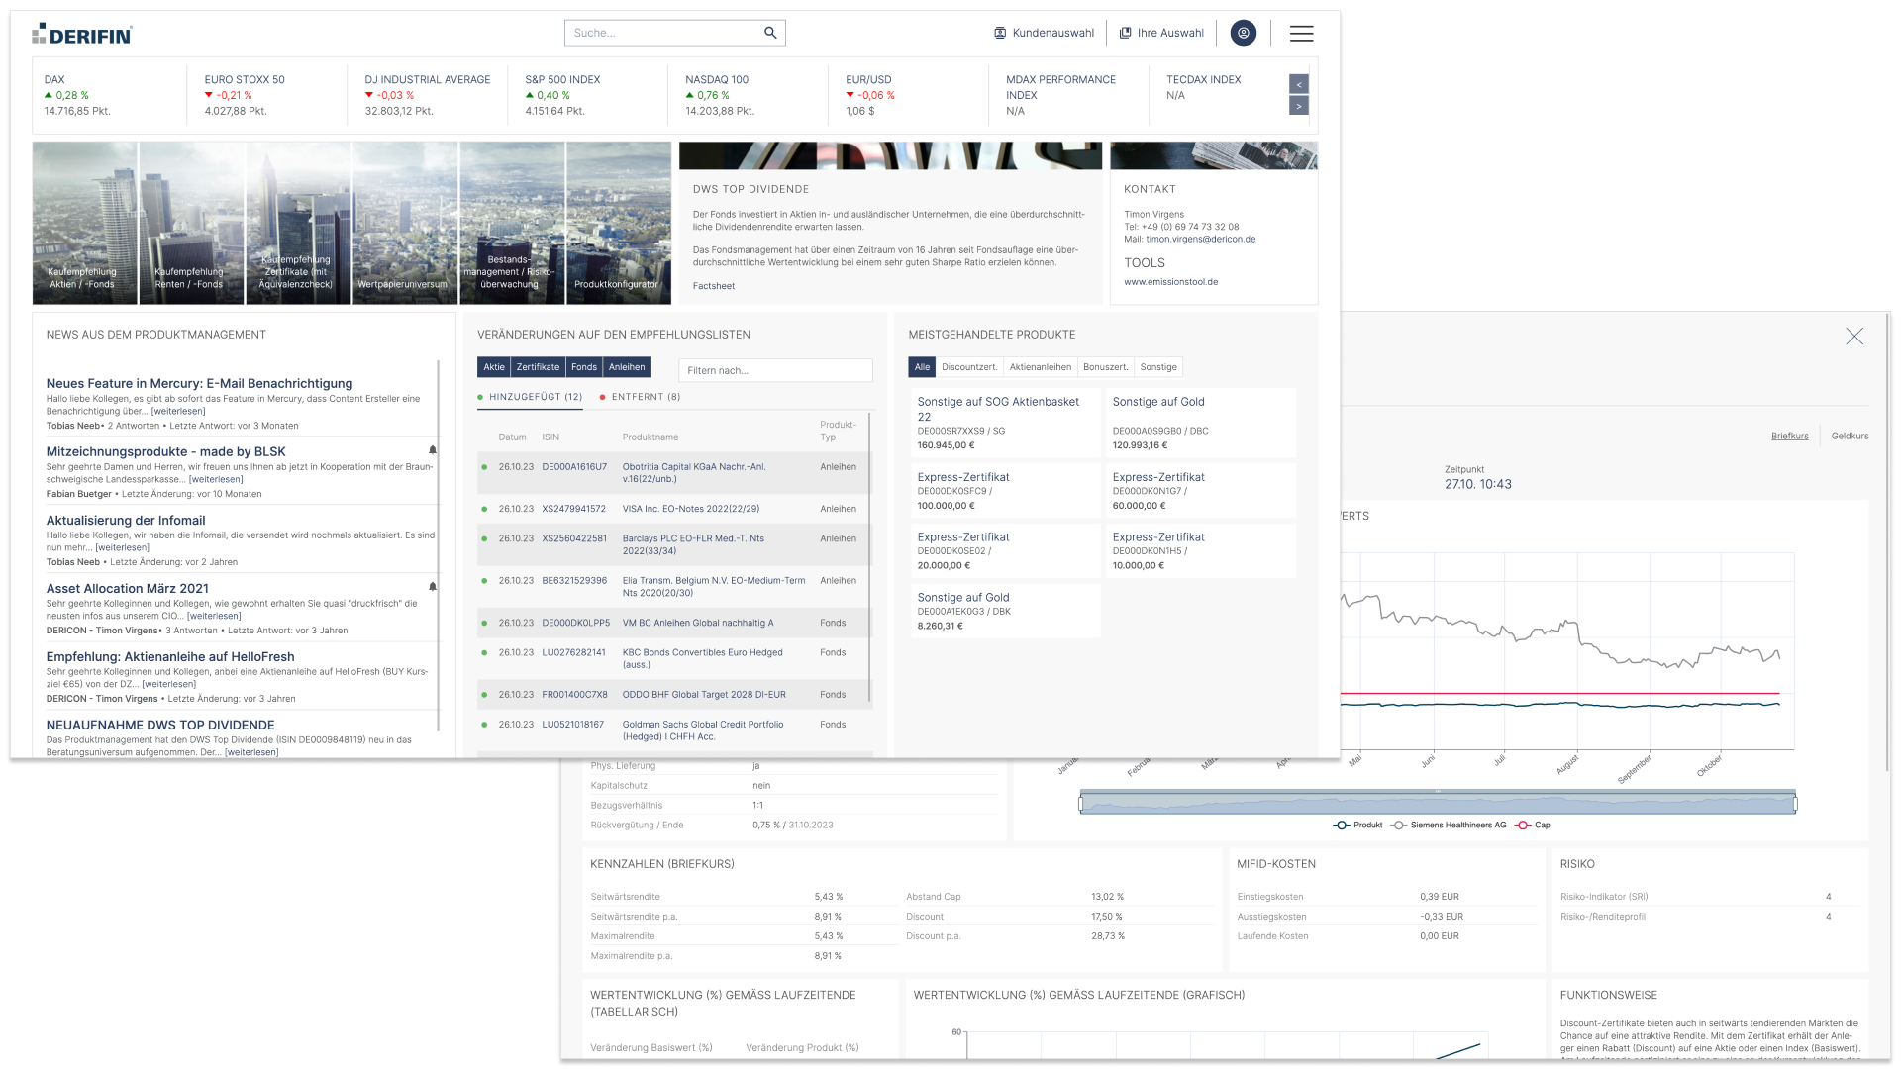Open VISA Inc. EO-Notes 2022(22/29) row
Viewport: 1901px width, 1069px height.
[673, 509]
